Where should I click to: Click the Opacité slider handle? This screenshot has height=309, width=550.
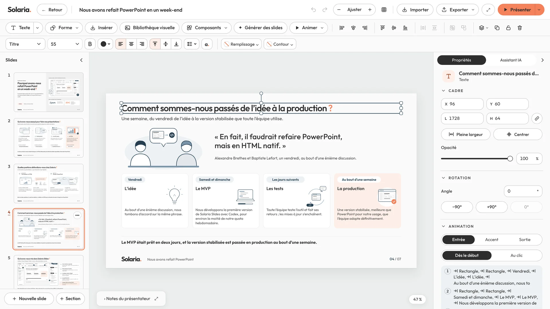coord(510,159)
